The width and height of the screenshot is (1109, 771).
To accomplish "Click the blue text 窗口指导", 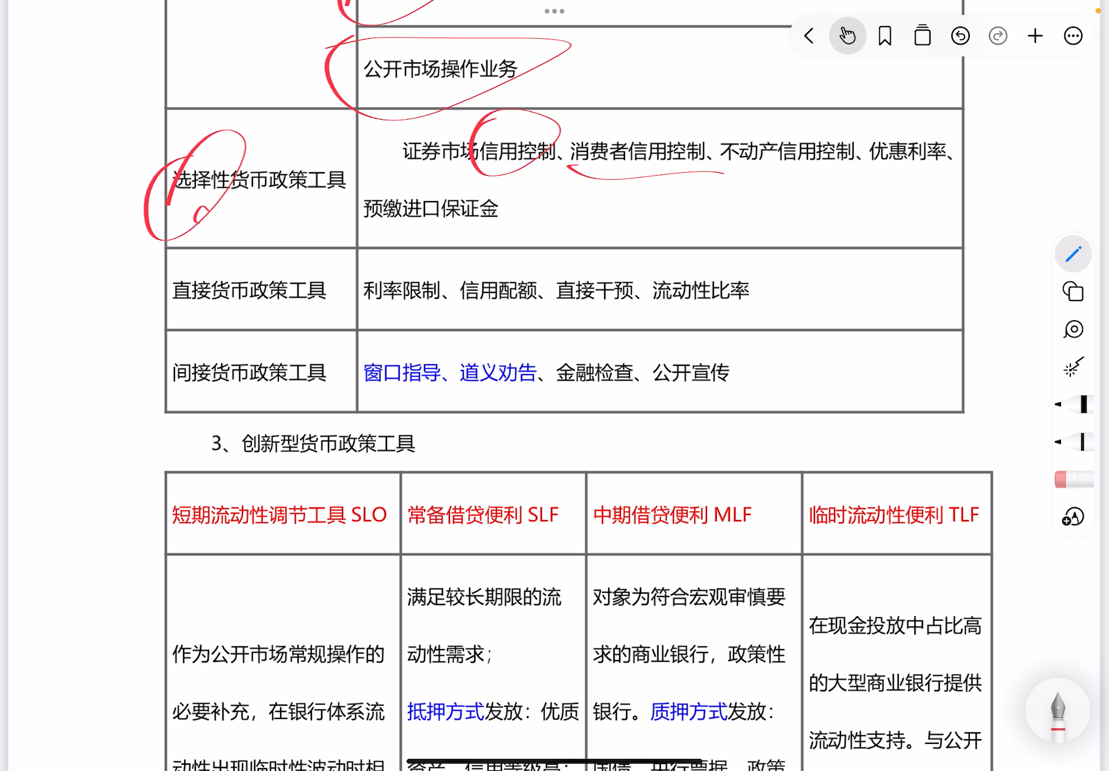I will 402,372.
